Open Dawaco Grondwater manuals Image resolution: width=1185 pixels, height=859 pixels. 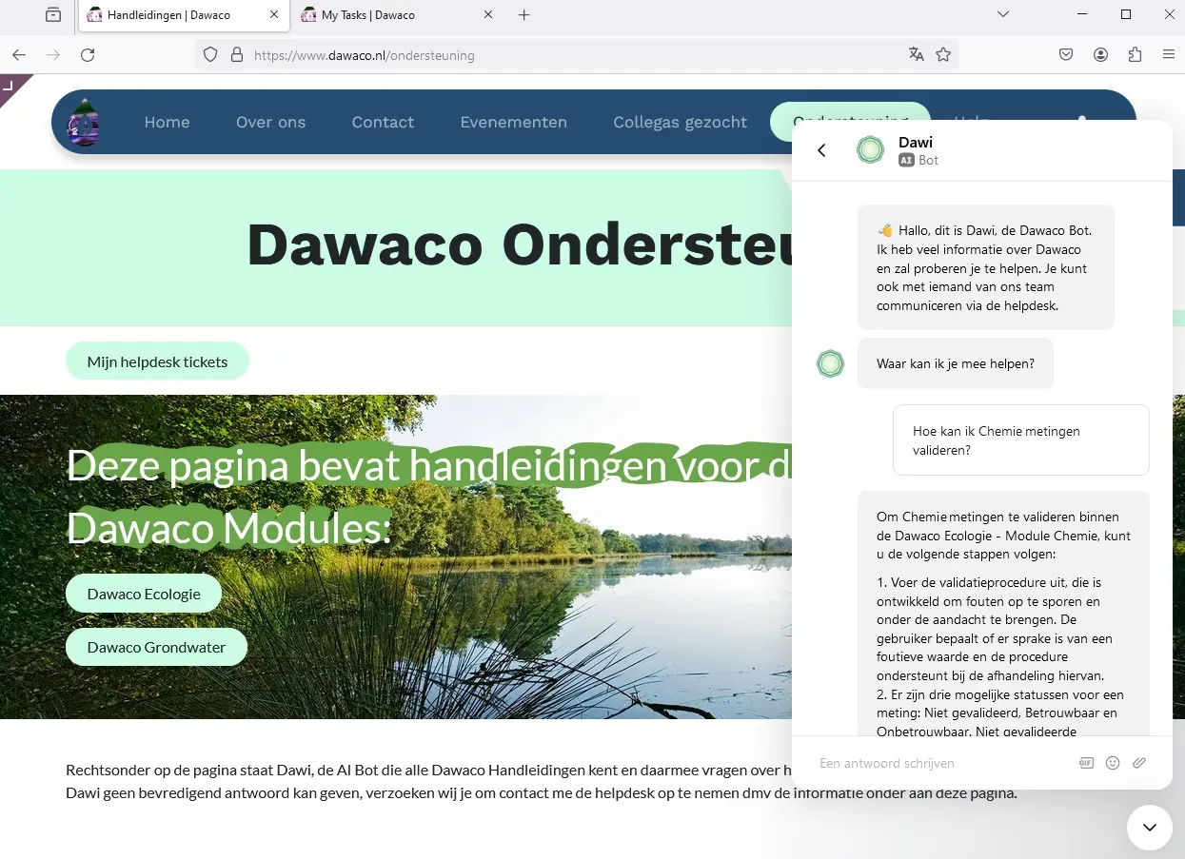click(x=156, y=647)
